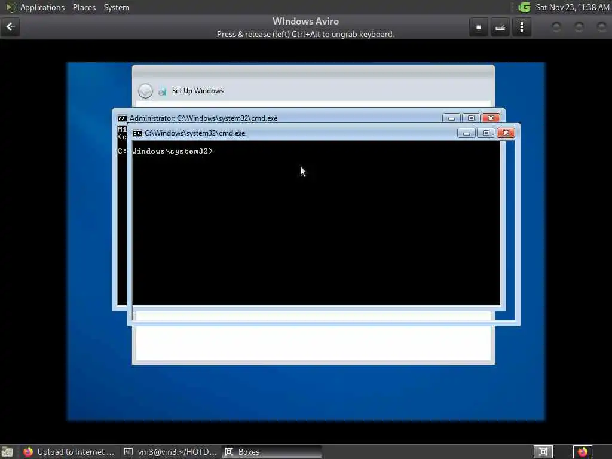Open the keyboard shortcuts icon in Boxes header
This screenshot has height=459, width=612.
tap(500, 27)
